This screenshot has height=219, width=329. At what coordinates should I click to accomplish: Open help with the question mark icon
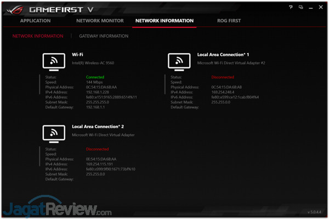[x=291, y=7]
